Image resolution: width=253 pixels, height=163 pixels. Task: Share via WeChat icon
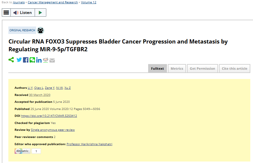point(32,60)
